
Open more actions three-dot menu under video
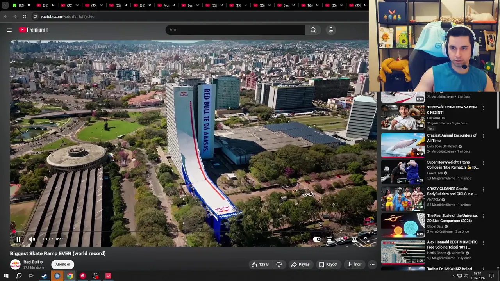tap(372, 265)
